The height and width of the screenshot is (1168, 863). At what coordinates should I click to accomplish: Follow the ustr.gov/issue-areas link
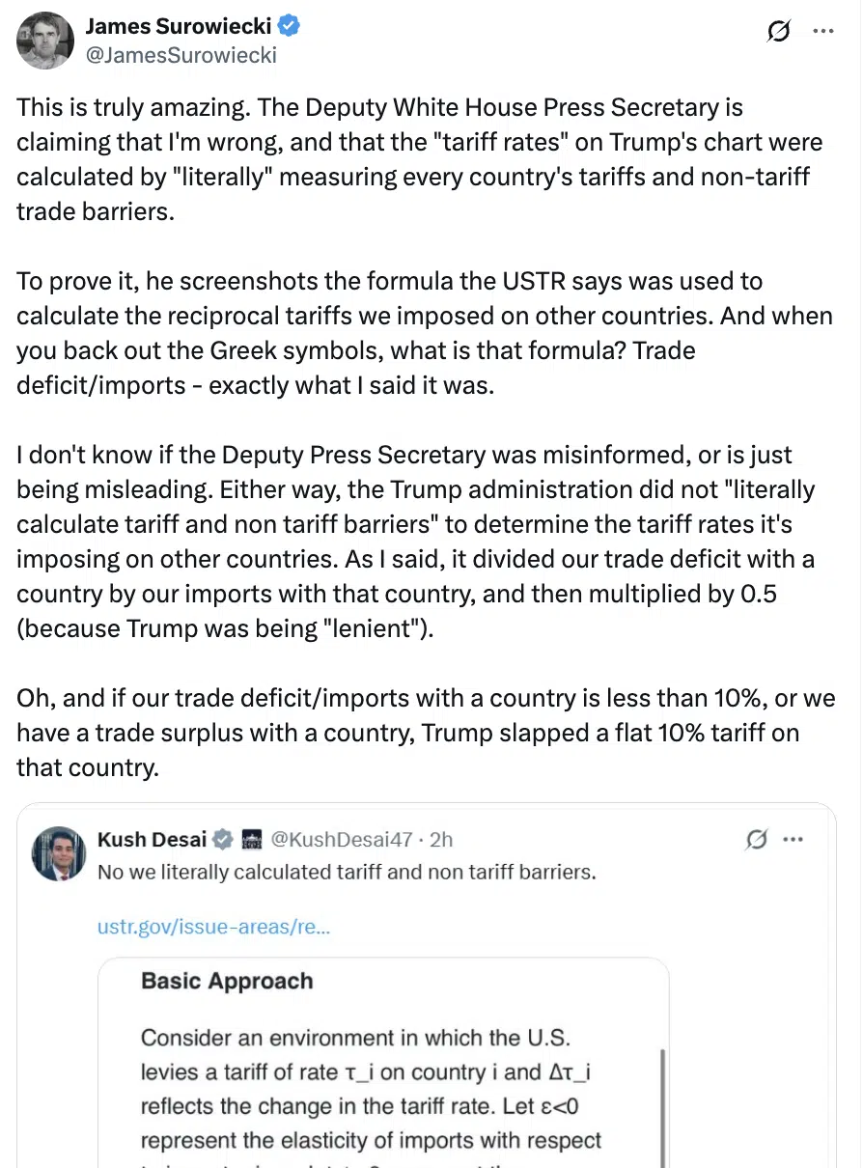coord(213,928)
